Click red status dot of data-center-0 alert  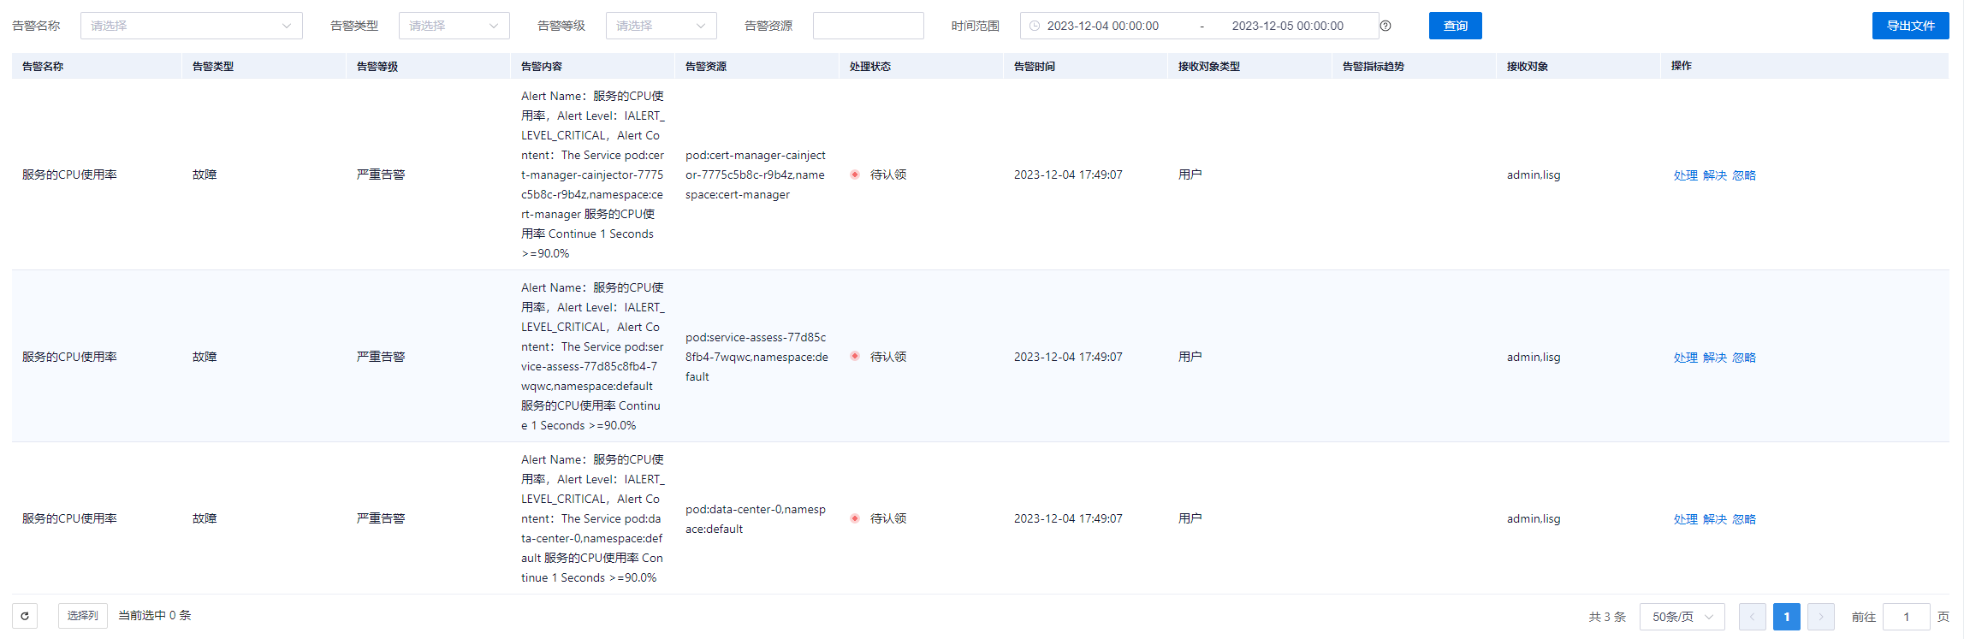[x=855, y=518]
